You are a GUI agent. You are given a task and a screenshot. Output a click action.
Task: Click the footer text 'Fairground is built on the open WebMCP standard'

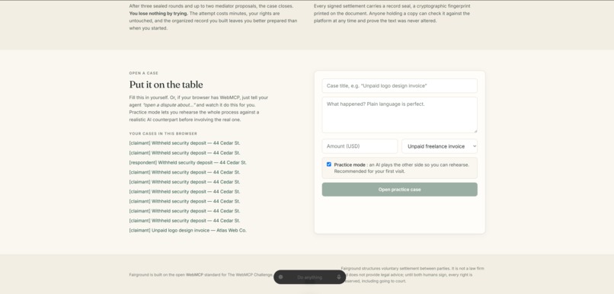pos(200,275)
